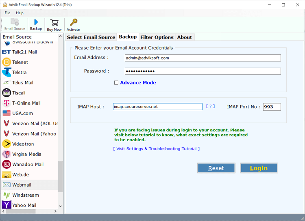The image size is (305, 221).
Task: Switch to the Backup tab
Action: point(128,37)
